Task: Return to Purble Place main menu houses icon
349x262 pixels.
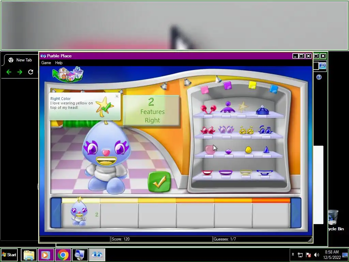Action: click(68, 74)
